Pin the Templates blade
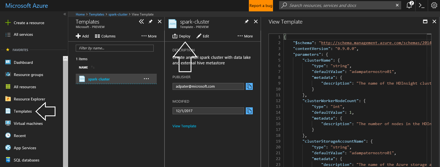 (x=151, y=21)
